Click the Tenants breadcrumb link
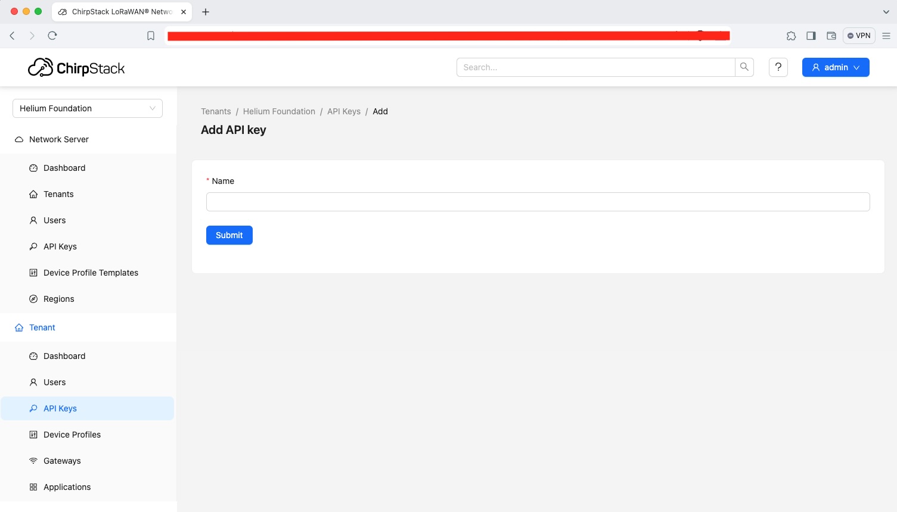The image size is (897, 512). tap(216, 111)
